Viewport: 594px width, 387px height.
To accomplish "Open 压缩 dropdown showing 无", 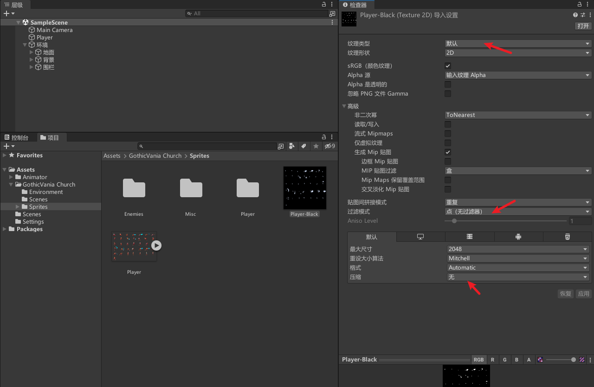I will 518,277.
